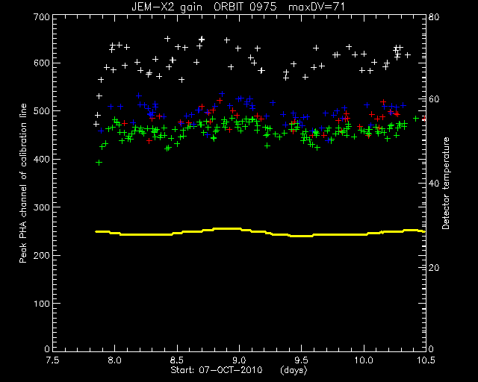Click the 8.5 tick label on x-axis

point(177,360)
